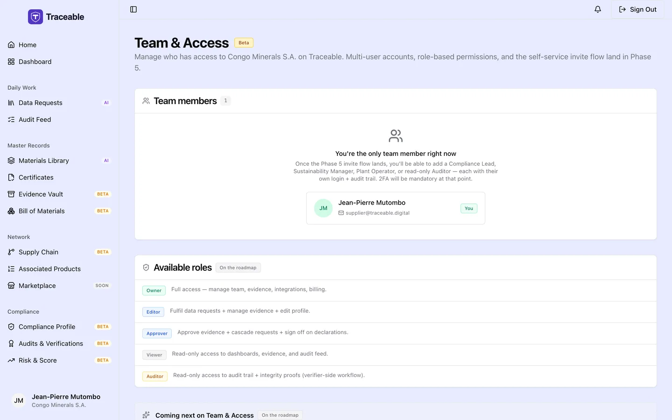Select the Viewer role badge

(154, 355)
